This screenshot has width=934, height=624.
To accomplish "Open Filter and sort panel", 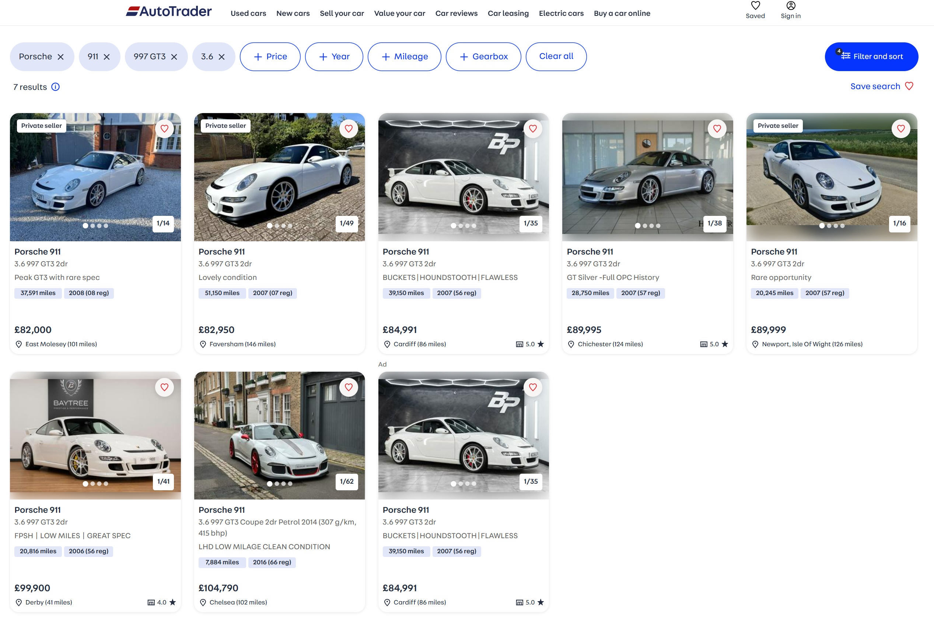I will [x=871, y=56].
